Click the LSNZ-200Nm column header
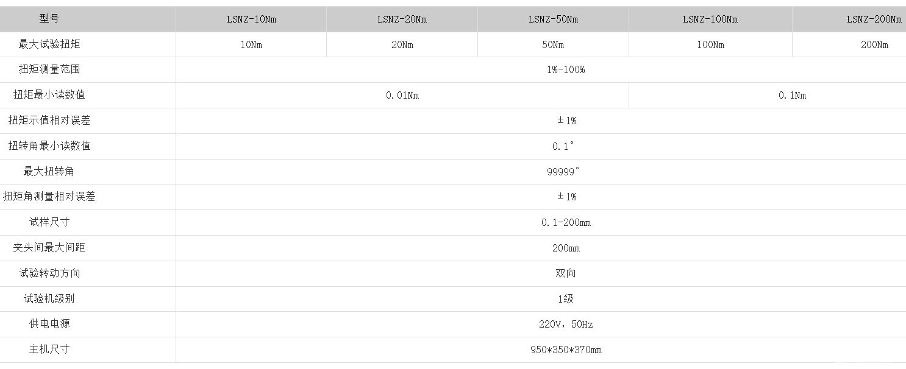906x369 pixels. 849,19
